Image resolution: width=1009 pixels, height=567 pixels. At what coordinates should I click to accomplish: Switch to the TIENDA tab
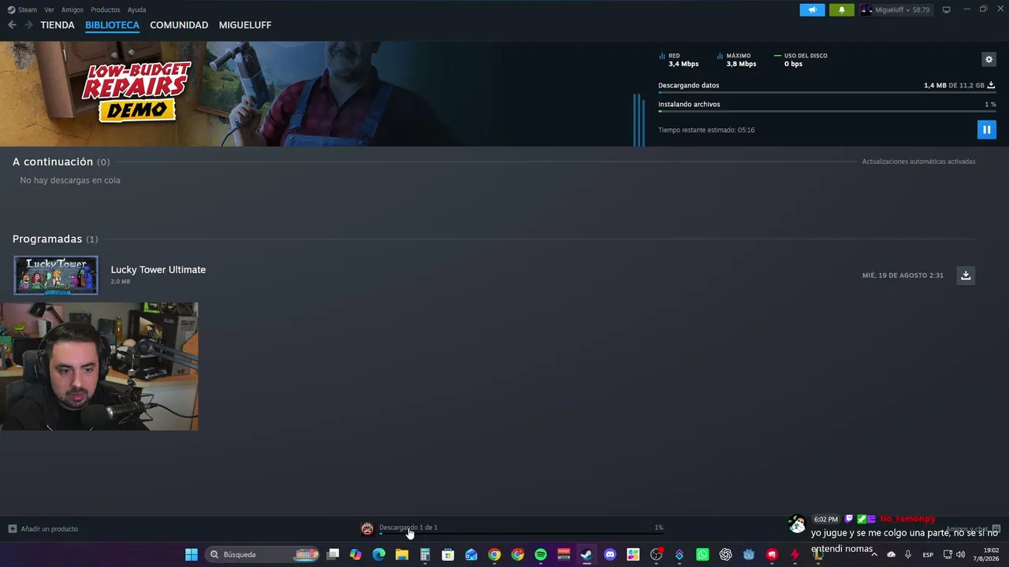(x=58, y=25)
